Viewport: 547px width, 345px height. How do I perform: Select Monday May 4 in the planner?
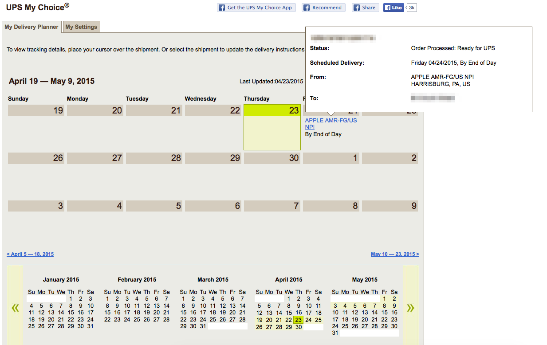(95, 206)
